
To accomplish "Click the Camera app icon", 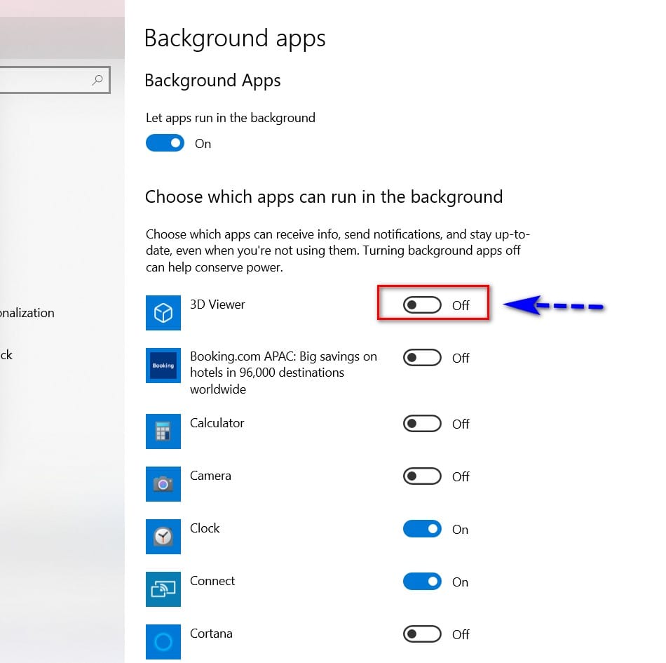I will (163, 484).
